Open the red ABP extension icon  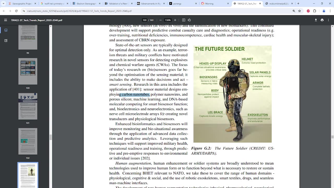(308, 11)
